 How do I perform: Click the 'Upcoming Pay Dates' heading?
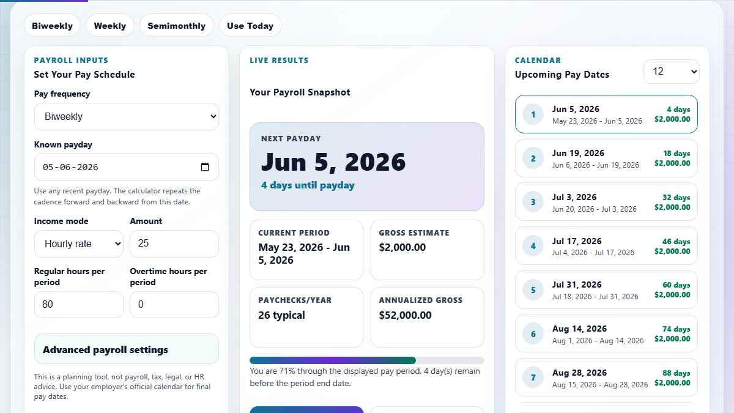pyautogui.click(x=562, y=75)
